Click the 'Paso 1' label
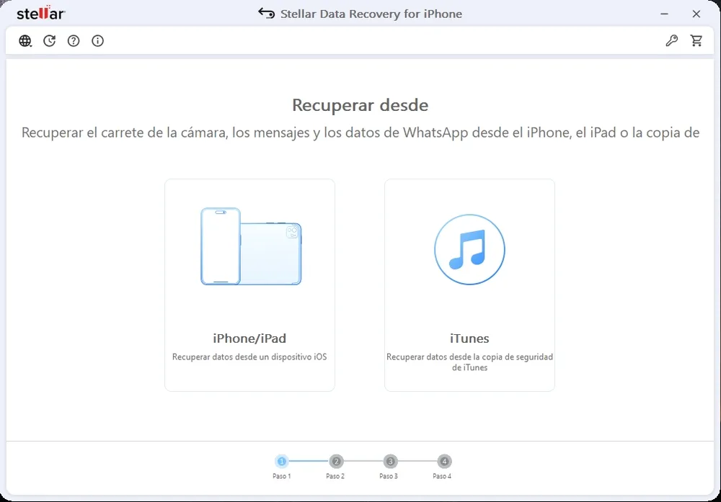The height and width of the screenshot is (502, 721). (x=281, y=476)
